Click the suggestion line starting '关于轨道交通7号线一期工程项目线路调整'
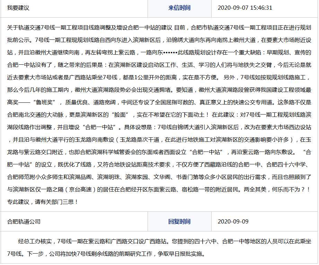This screenshot has height=265, width=319. tap(159, 28)
